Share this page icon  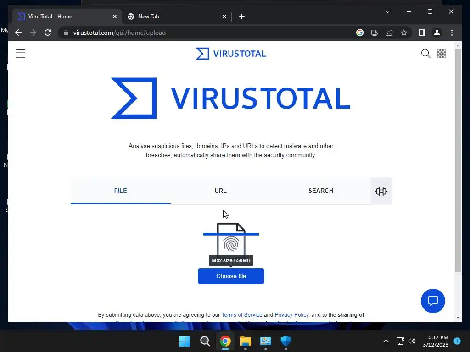tap(389, 33)
